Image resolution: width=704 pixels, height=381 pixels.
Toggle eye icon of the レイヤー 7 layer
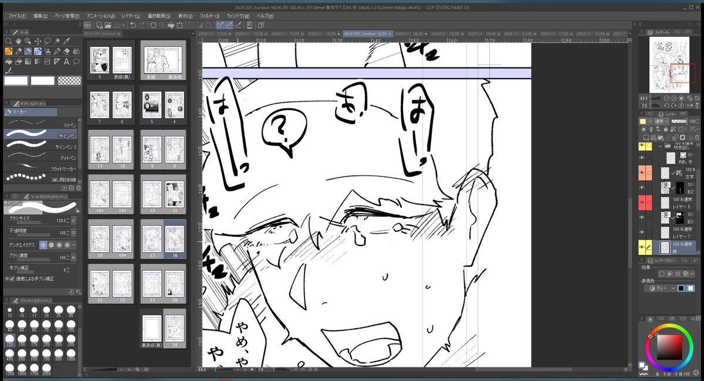642,232
